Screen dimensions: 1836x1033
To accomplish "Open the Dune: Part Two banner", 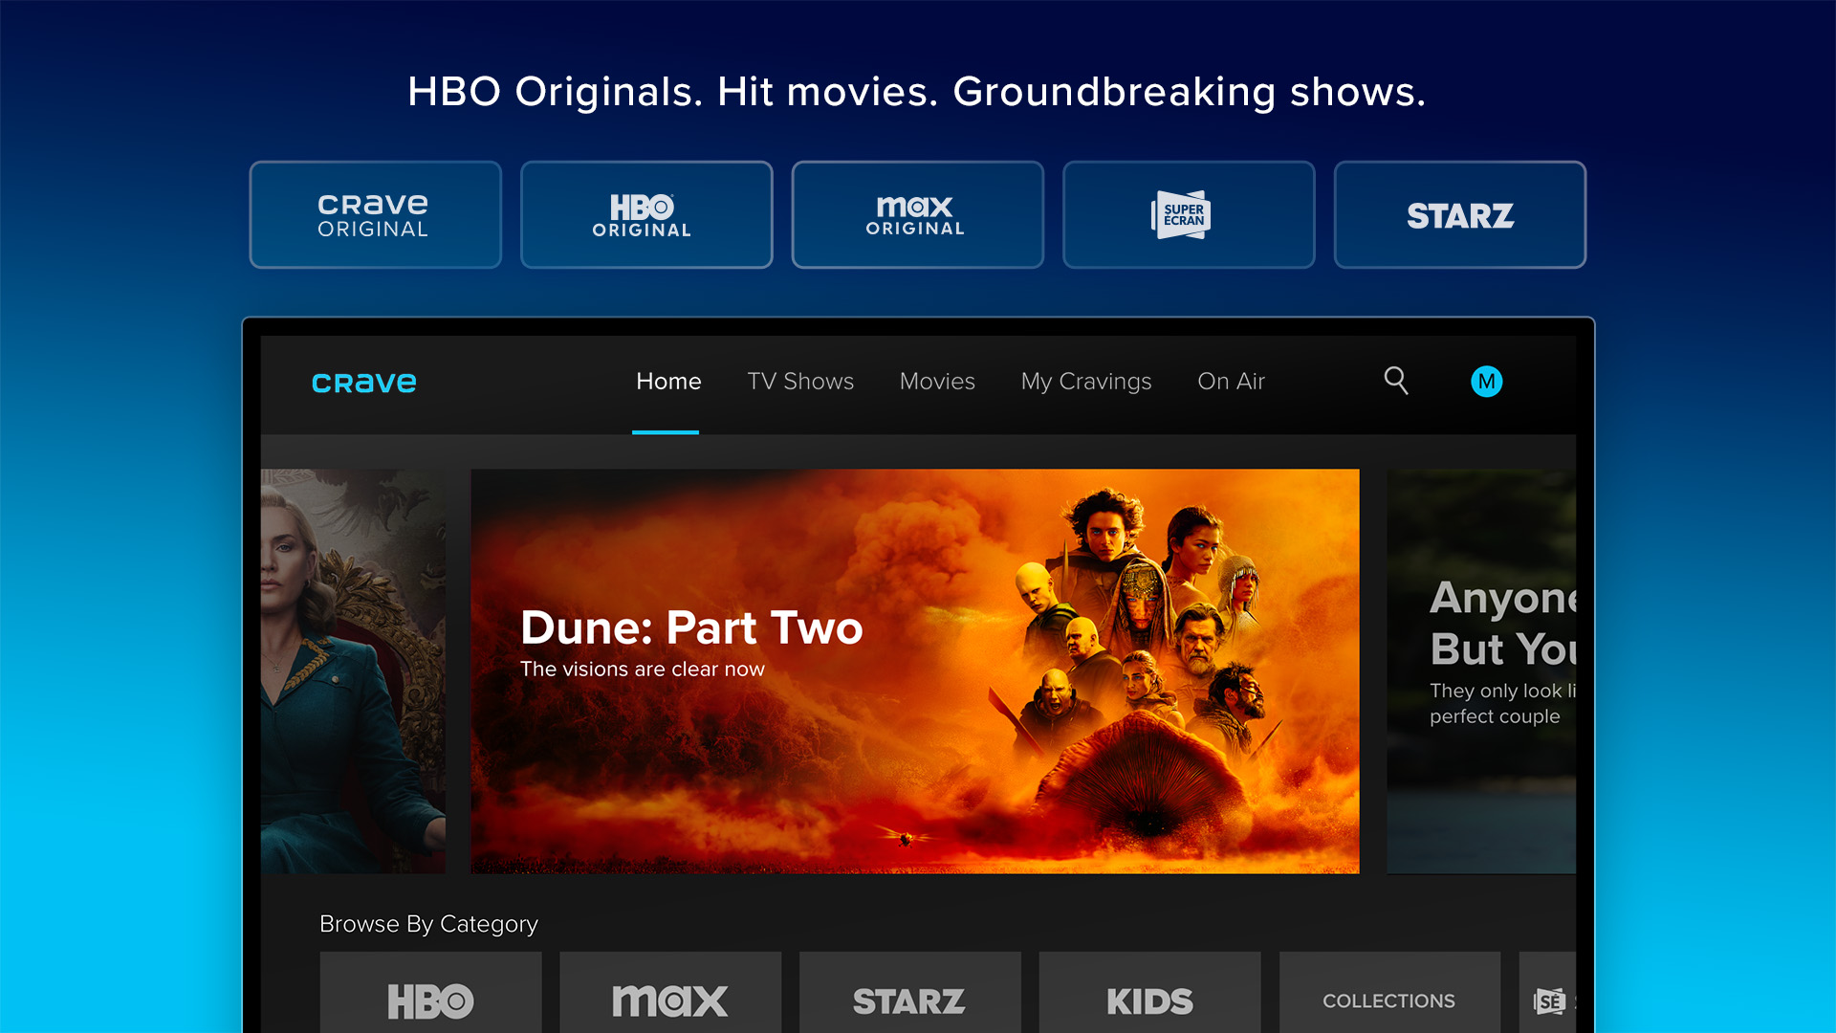I will (x=914, y=670).
